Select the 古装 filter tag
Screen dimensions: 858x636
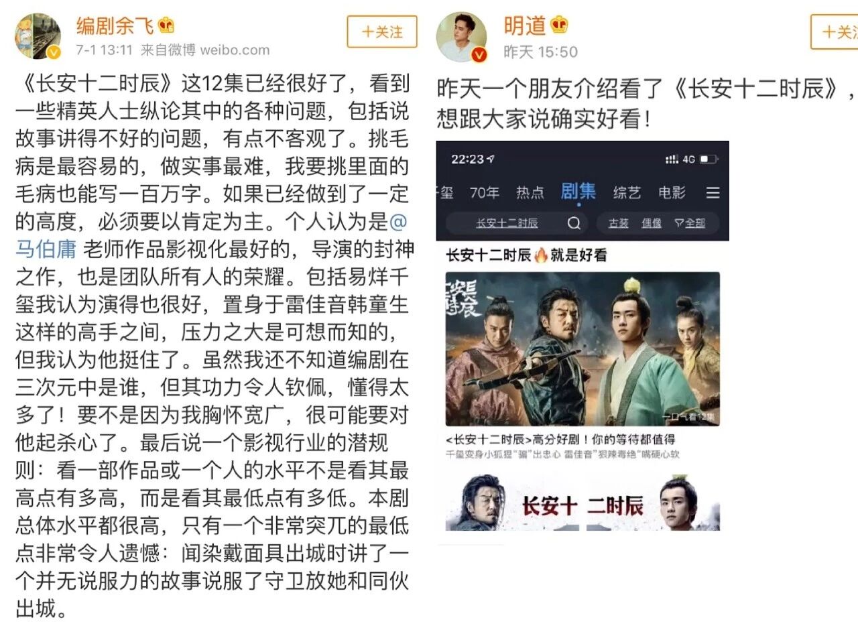(618, 223)
